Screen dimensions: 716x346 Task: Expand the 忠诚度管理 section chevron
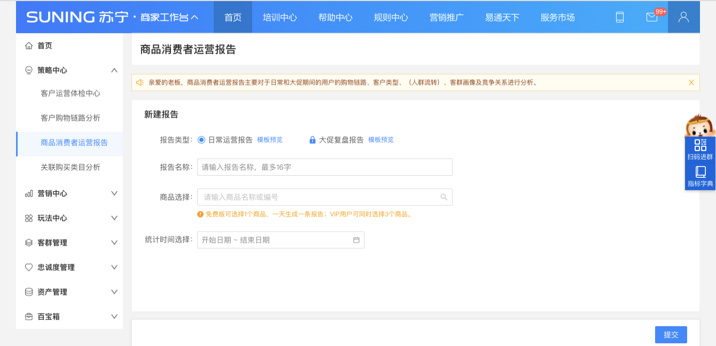coord(114,267)
